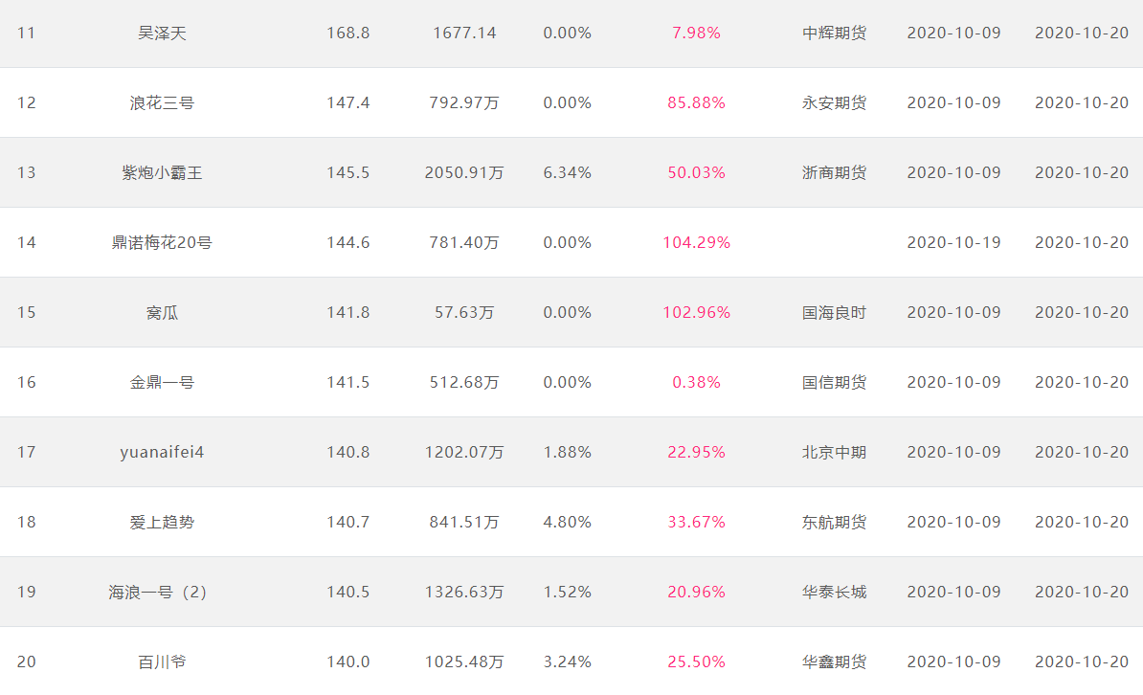Select the 紫炮小霸王 account name

coord(162,173)
